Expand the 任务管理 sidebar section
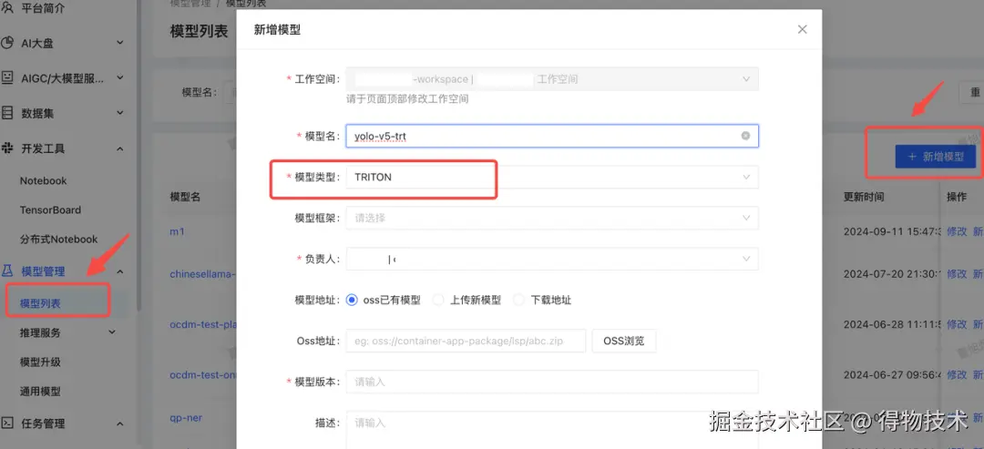This screenshot has height=449, width=984. pos(120,423)
